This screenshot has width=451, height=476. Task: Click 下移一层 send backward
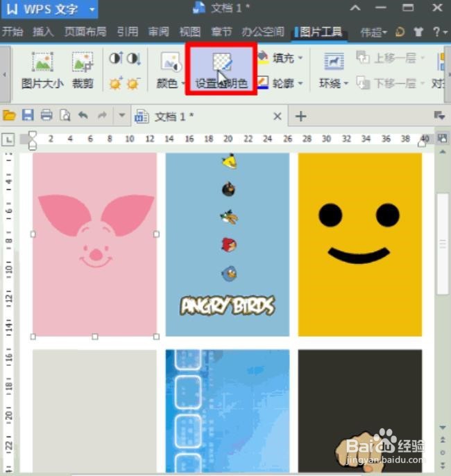pos(386,83)
